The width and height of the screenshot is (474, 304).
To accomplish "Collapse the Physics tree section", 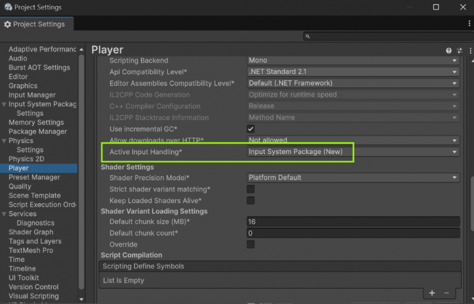I will pyautogui.click(x=4, y=141).
